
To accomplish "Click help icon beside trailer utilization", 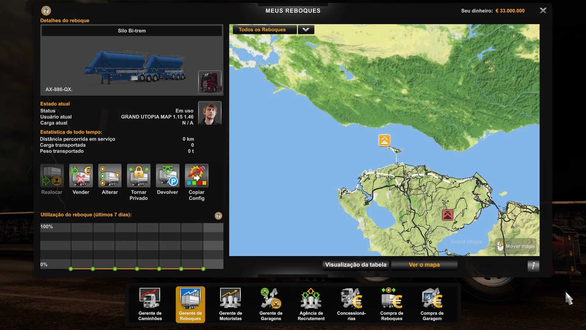I will pyautogui.click(x=218, y=216).
